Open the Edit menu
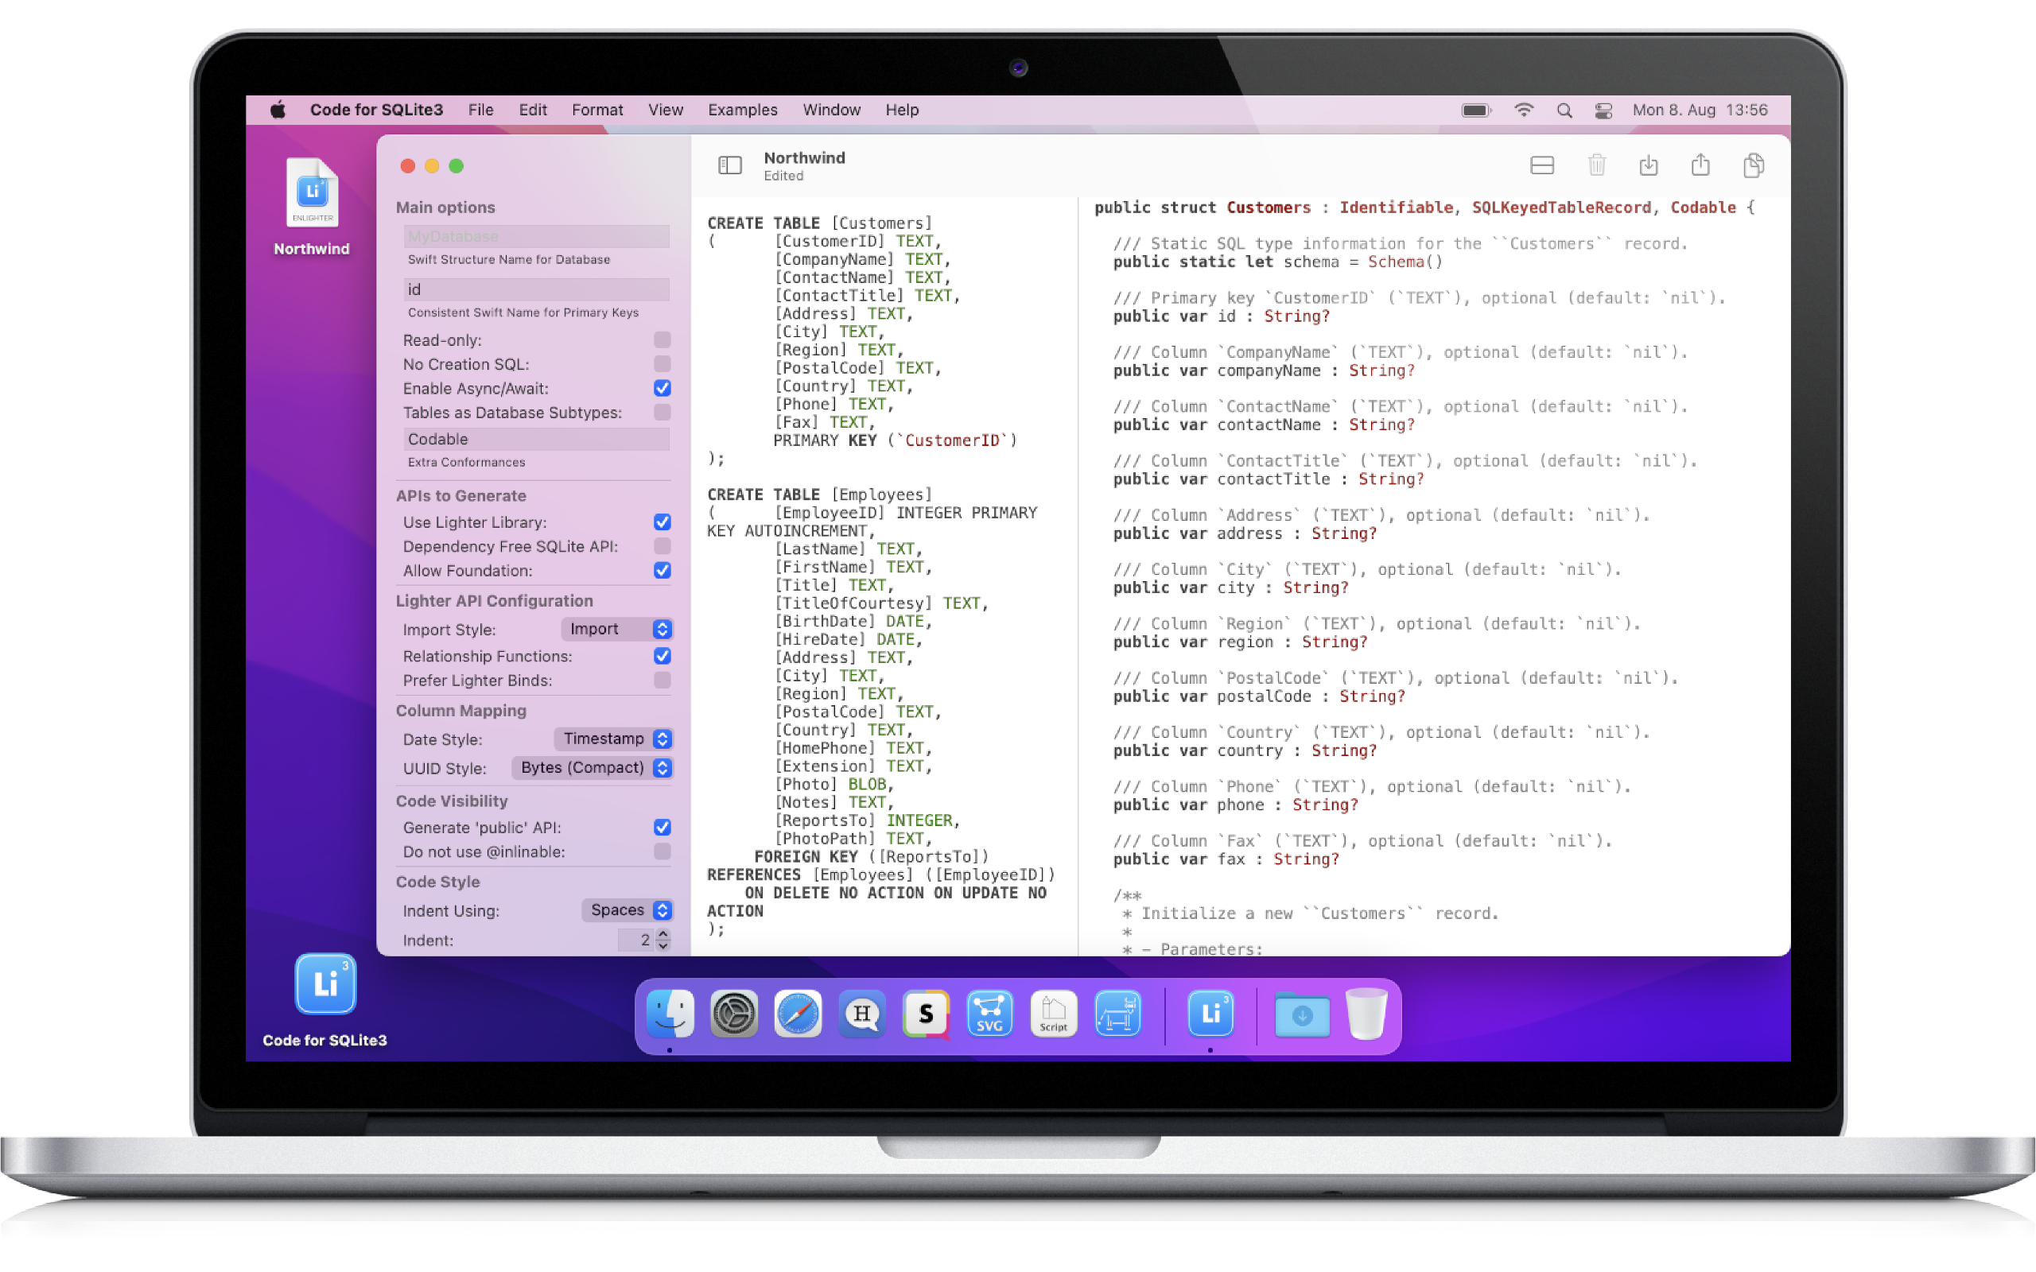2036x1272 pixels. (533, 111)
